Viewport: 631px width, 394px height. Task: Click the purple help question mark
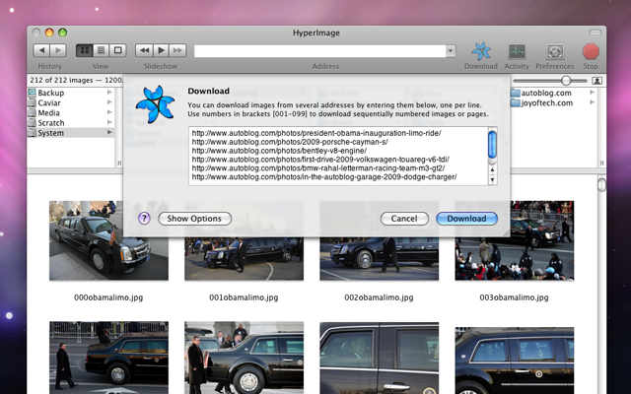144,219
